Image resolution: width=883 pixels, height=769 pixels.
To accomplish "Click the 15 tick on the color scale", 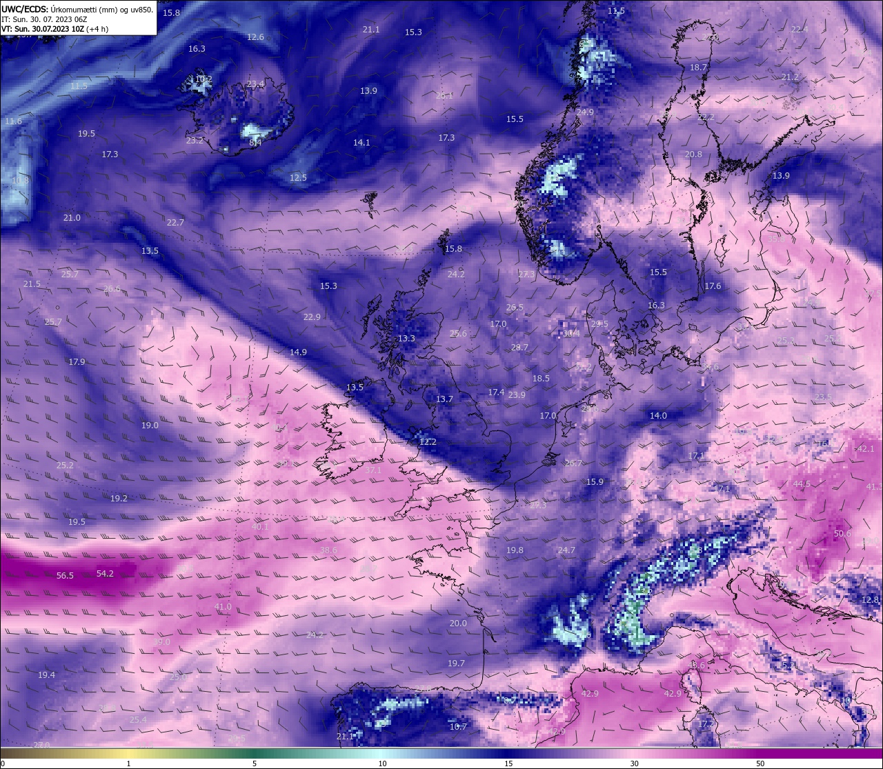I will tap(508, 763).
